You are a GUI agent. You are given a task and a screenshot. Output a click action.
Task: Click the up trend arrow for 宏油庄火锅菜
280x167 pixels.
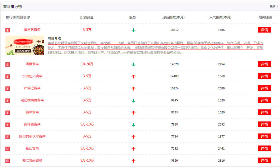(133, 76)
